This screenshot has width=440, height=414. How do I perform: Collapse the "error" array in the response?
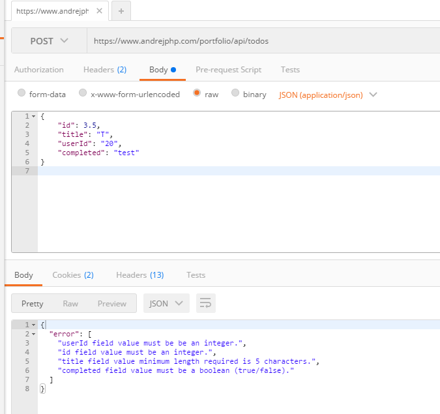click(33, 334)
